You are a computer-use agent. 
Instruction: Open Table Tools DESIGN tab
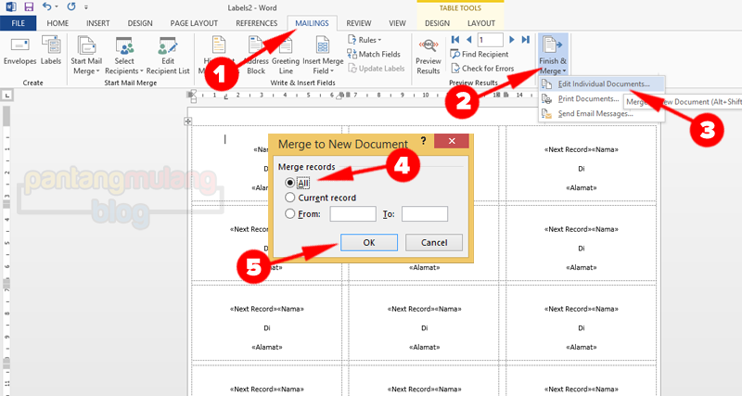pos(437,22)
